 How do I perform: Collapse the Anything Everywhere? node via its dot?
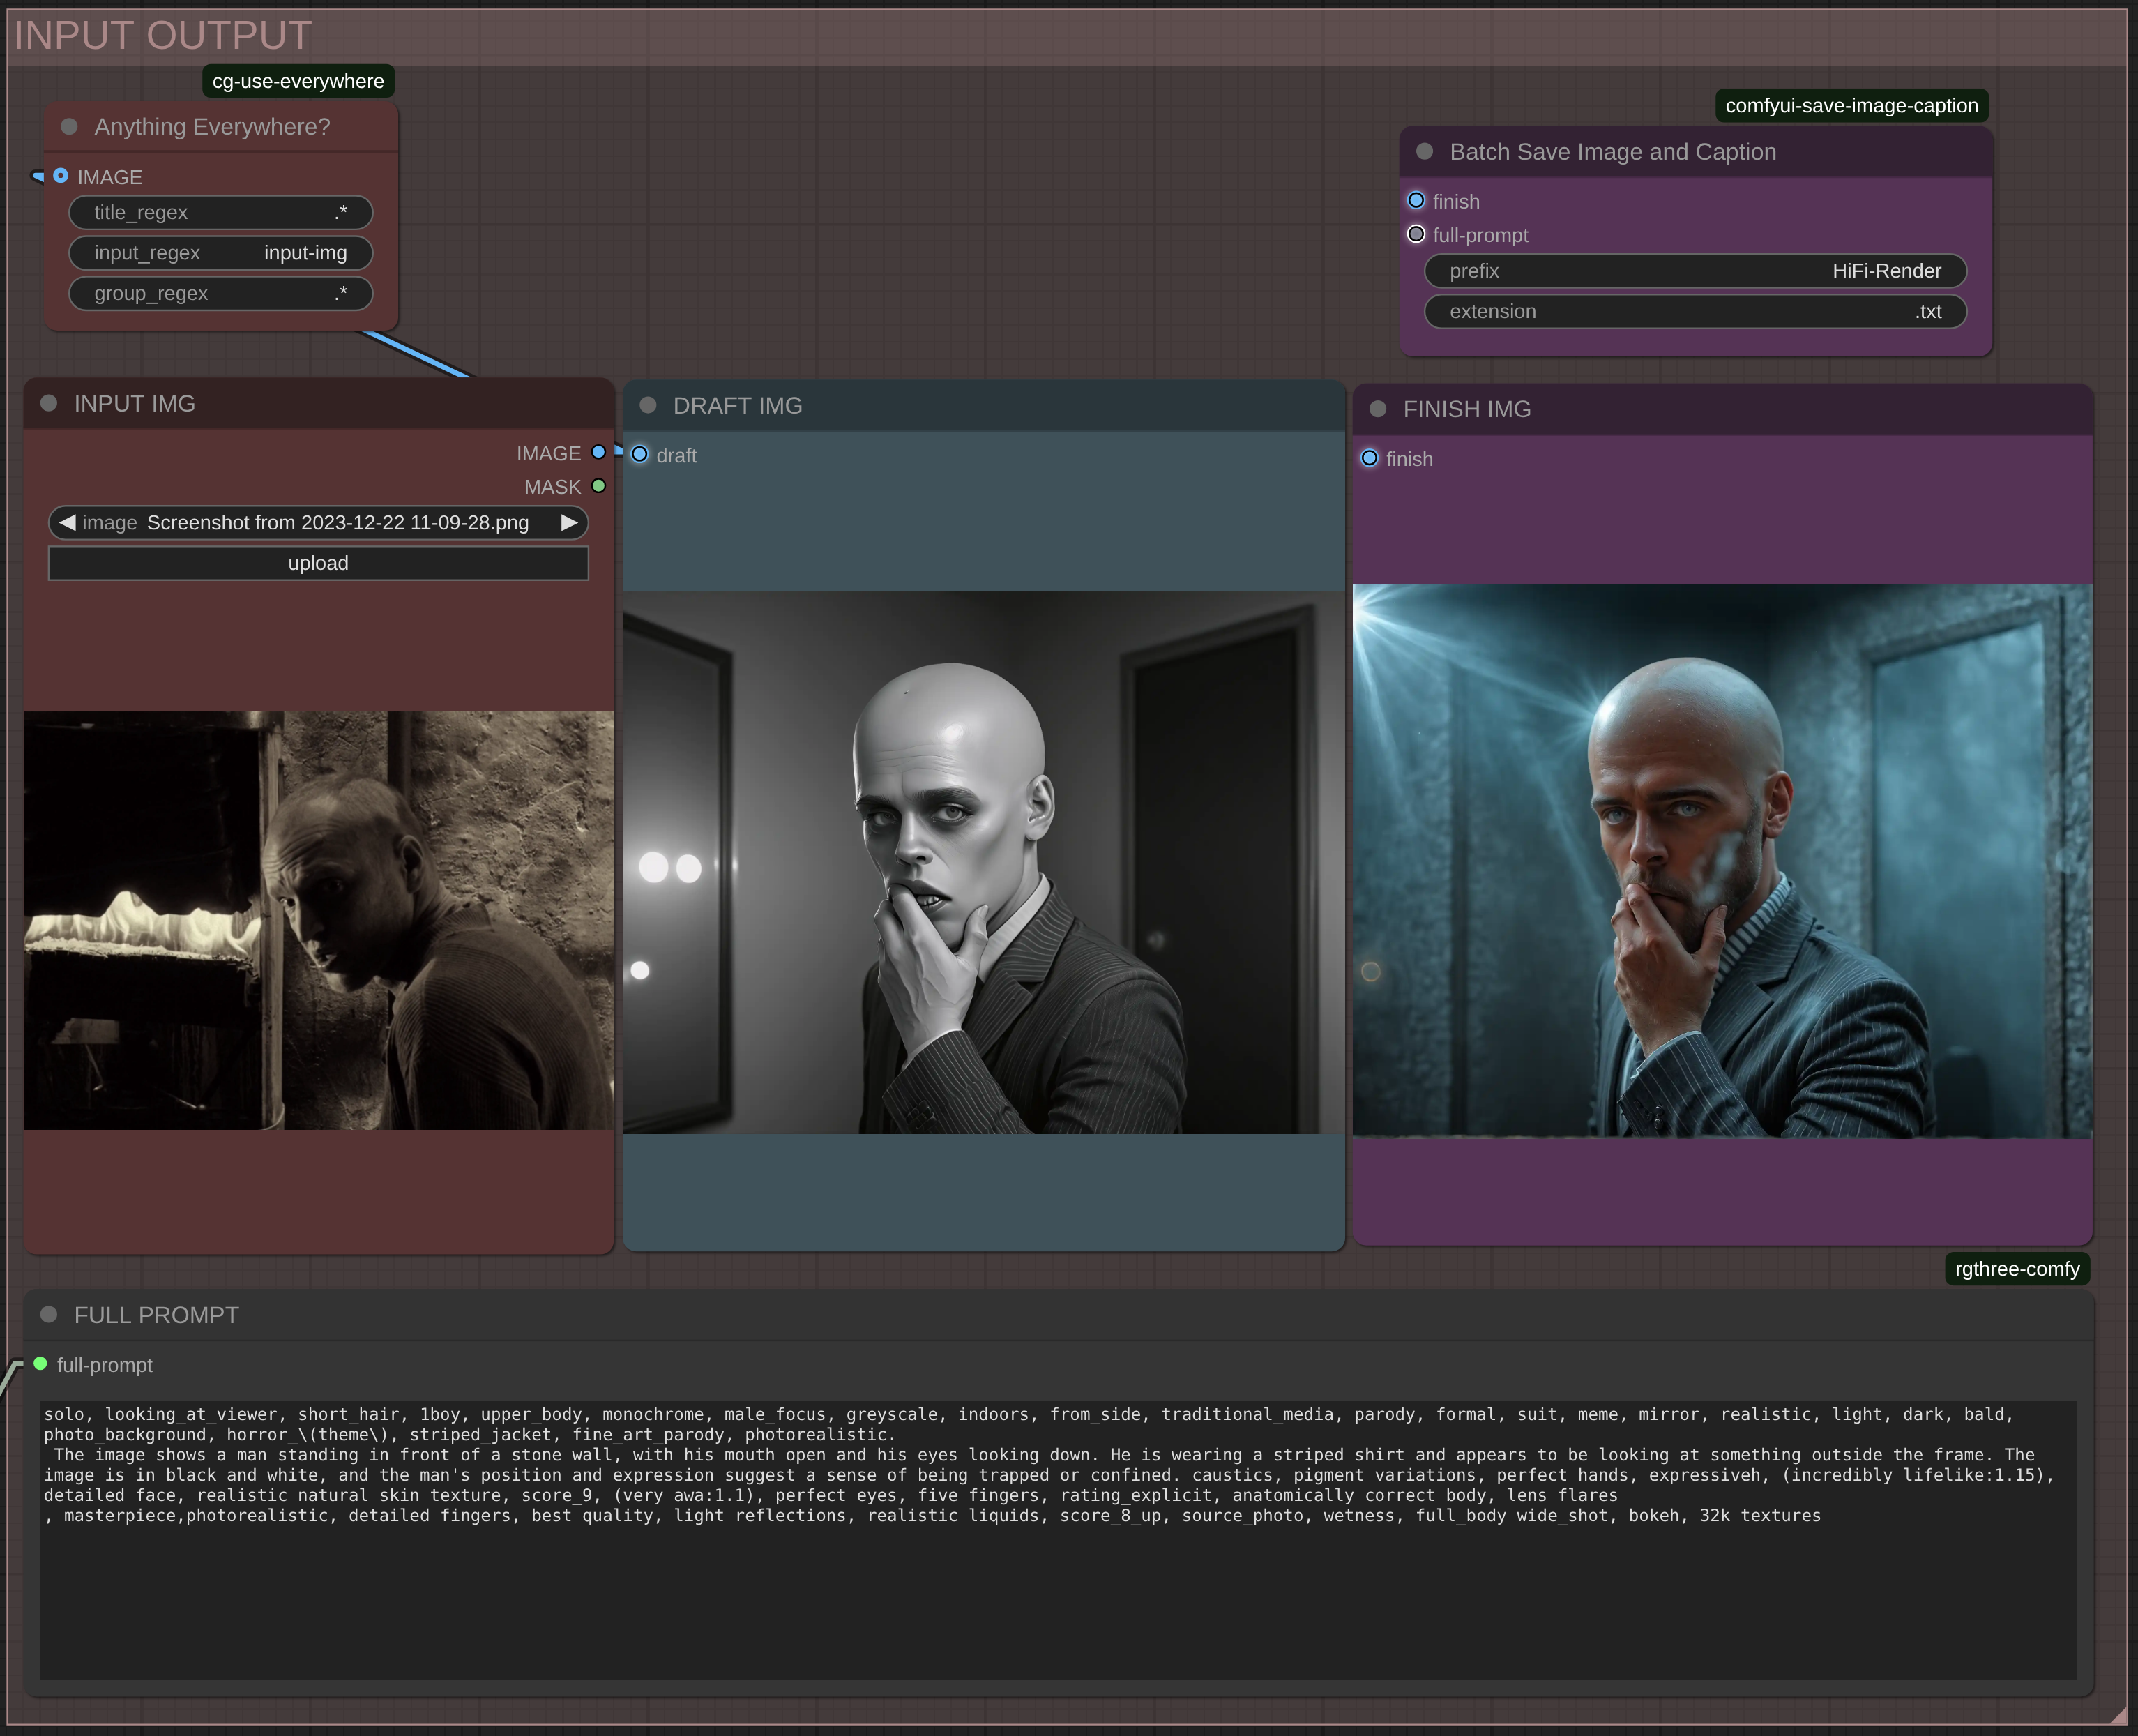click(69, 127)
